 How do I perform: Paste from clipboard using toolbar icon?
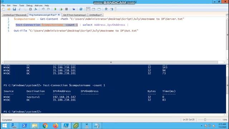coord(30,9)
